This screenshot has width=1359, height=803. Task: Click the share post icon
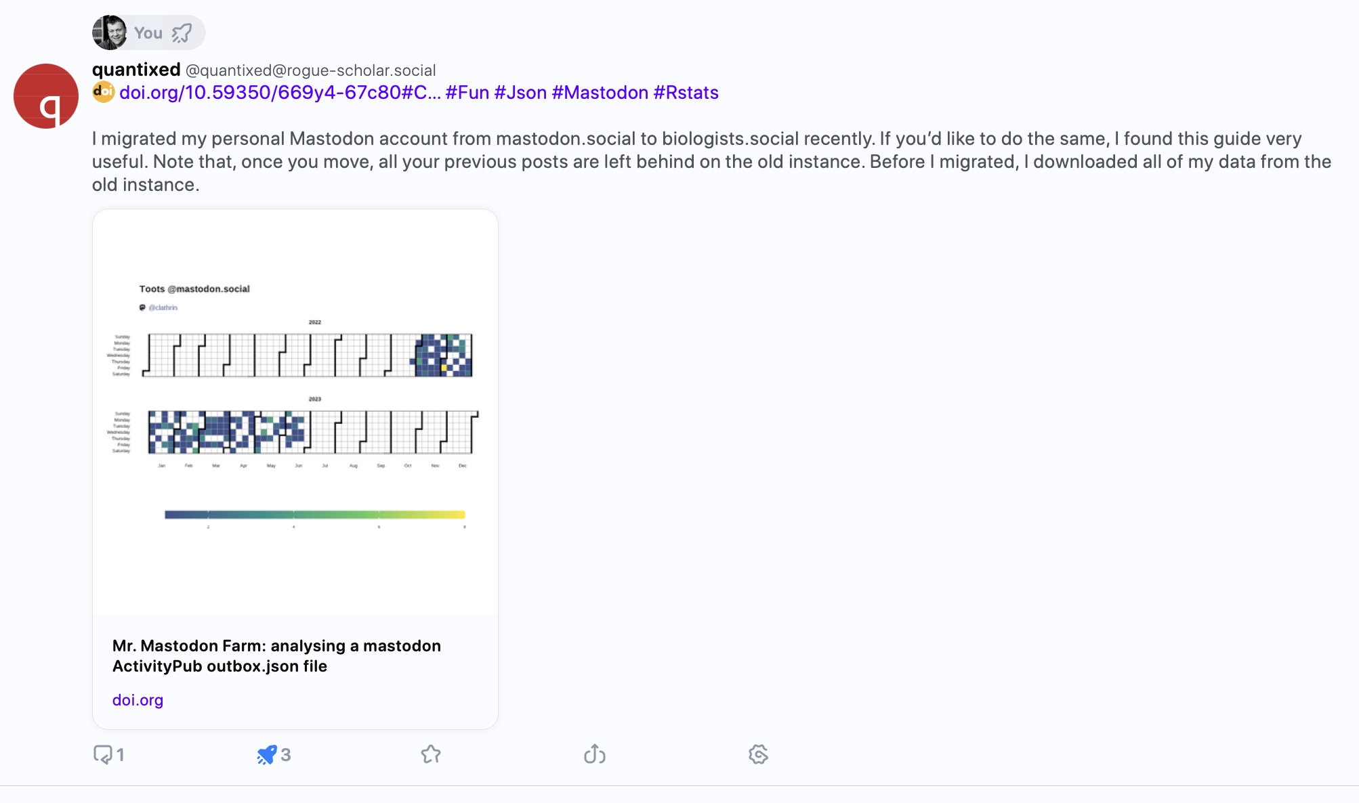(594, 754)
